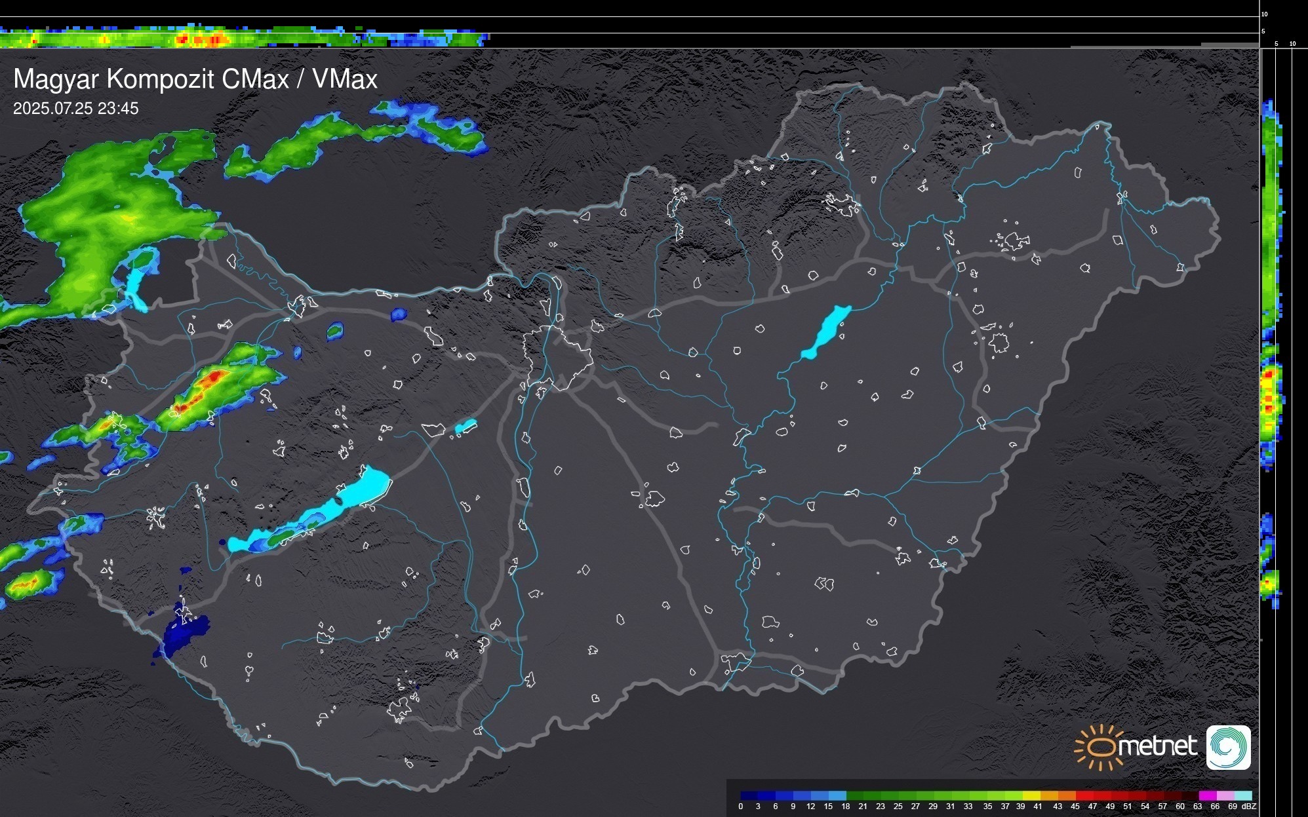1308x817 pixels.
Task: Click the dBZ unit label in the legend
Action: pos(1249,807)
